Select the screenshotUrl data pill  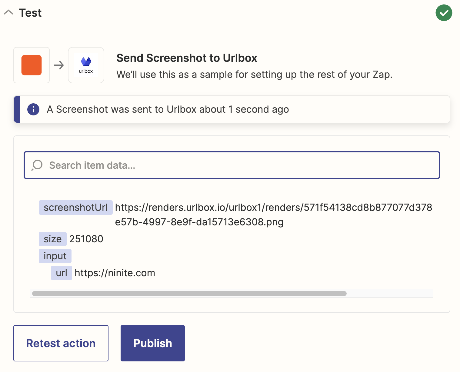75,207
